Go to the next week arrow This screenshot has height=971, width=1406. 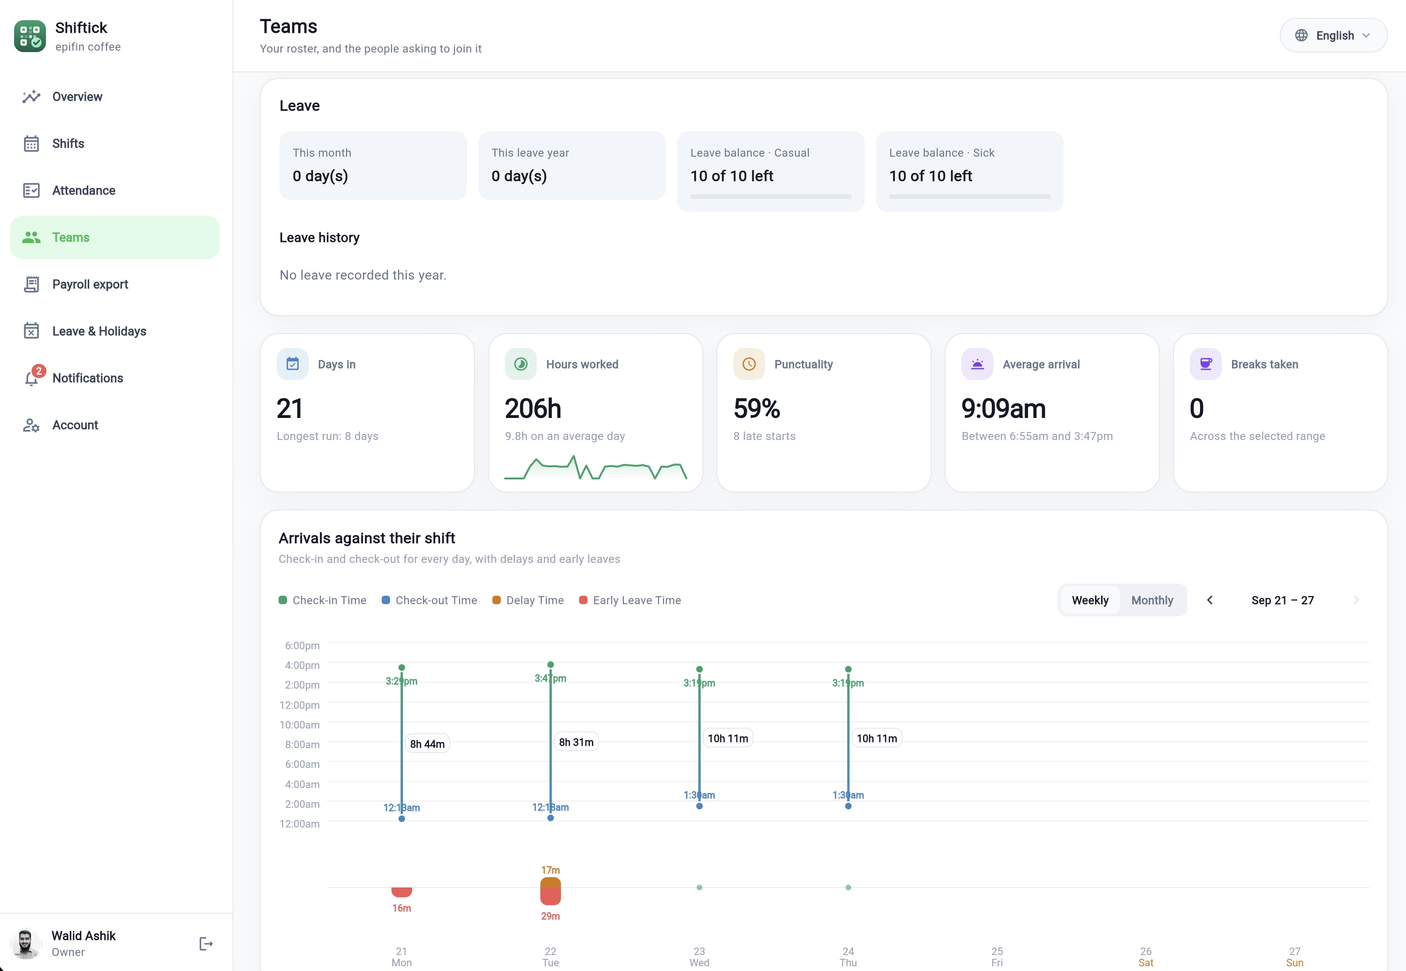coord(1356,600)
